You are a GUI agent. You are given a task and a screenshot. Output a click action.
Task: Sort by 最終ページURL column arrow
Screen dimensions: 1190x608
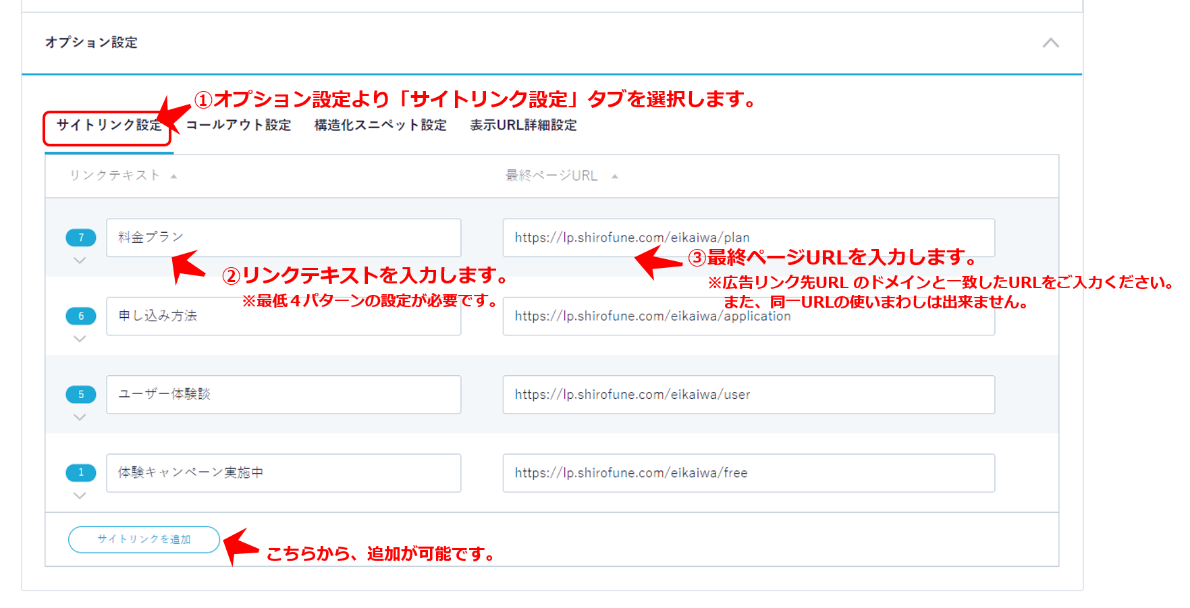tap(615, 176)
